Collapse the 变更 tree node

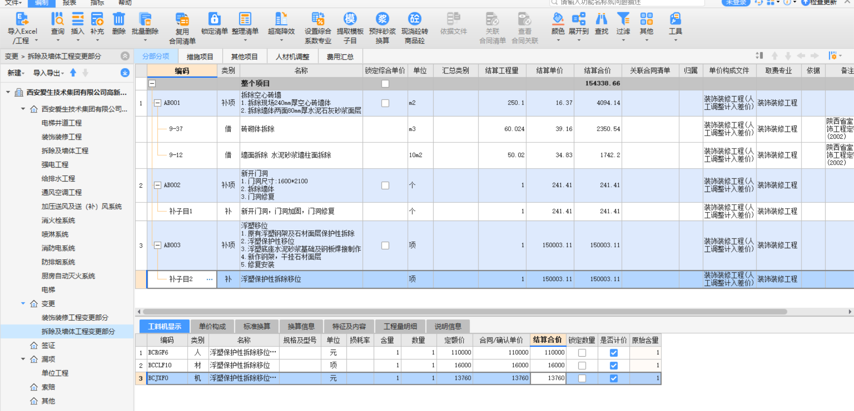(23, 303)
